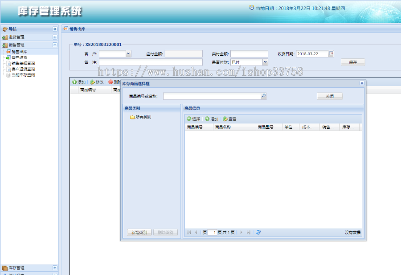Collapse the 销售管理 navigation section
The height and width of the screenshot is (275, 401).
click(x=55, y=45)
